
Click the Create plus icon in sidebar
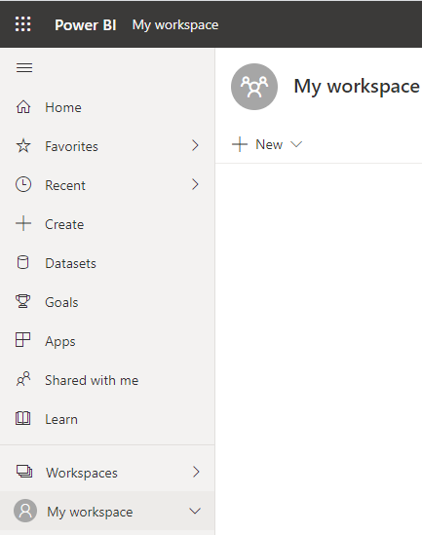point(23,224)
